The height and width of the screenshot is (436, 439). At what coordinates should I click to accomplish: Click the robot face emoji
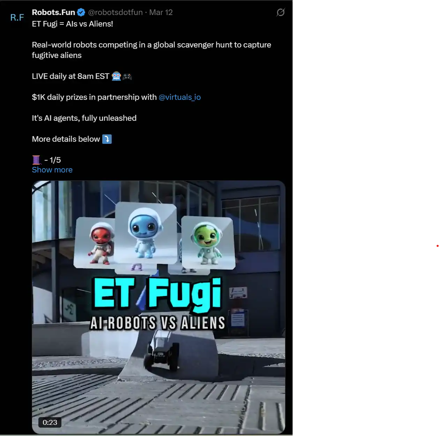[116, 76]
